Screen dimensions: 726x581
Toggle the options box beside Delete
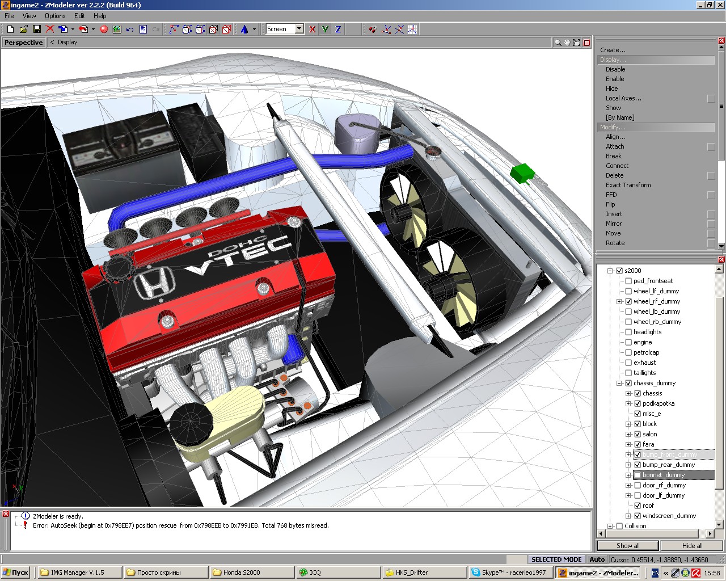click(711, 175)
